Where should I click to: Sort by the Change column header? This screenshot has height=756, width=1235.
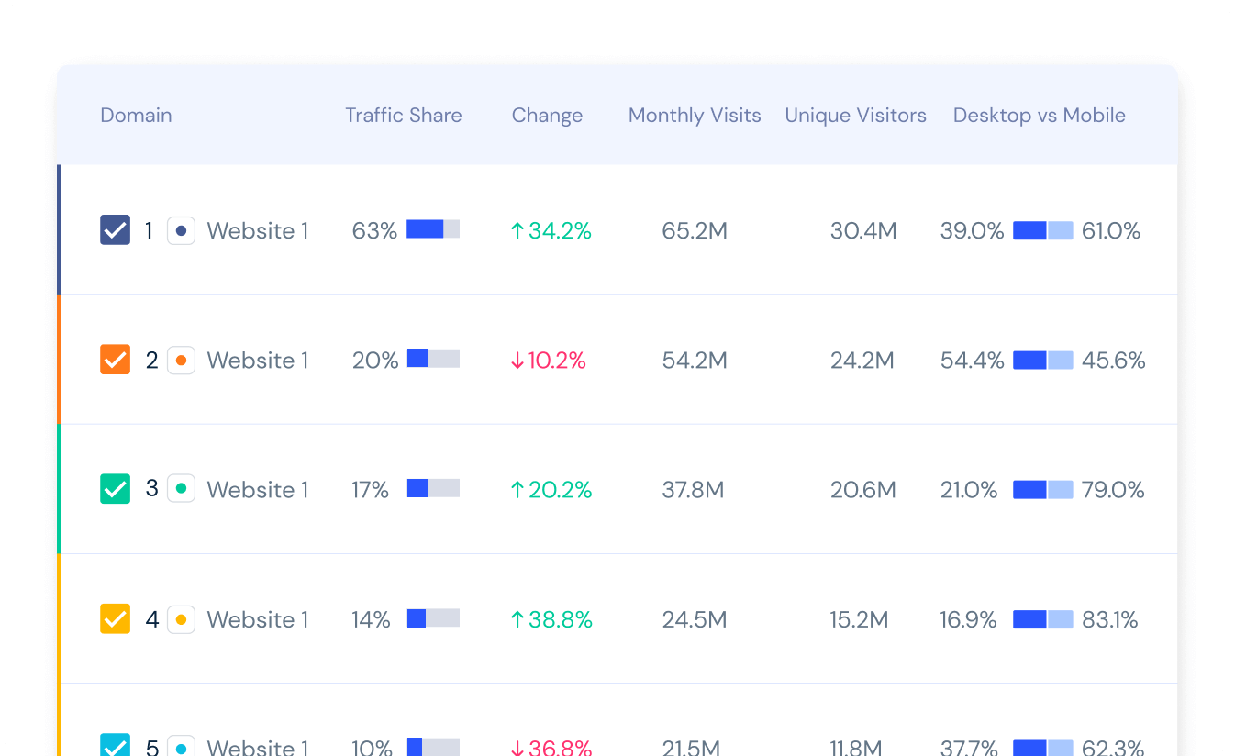click(x=547, y=116)
